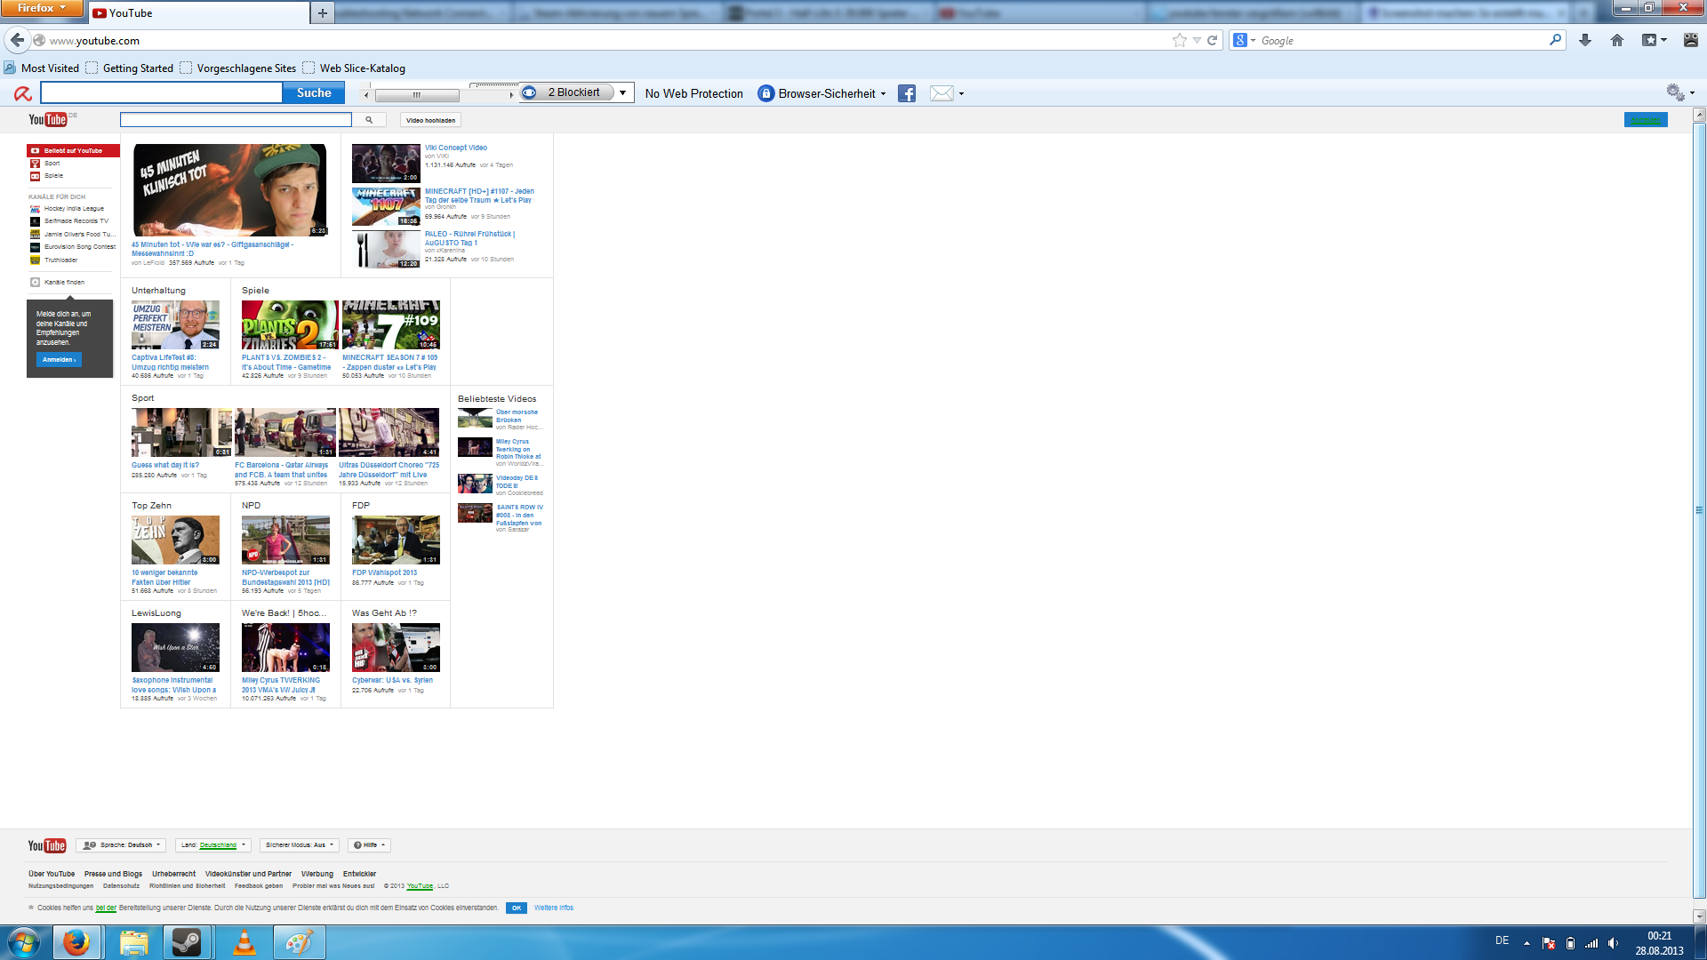Open Firefox from the Windows taskbar
1707x960 pixels.
[76, 942]
